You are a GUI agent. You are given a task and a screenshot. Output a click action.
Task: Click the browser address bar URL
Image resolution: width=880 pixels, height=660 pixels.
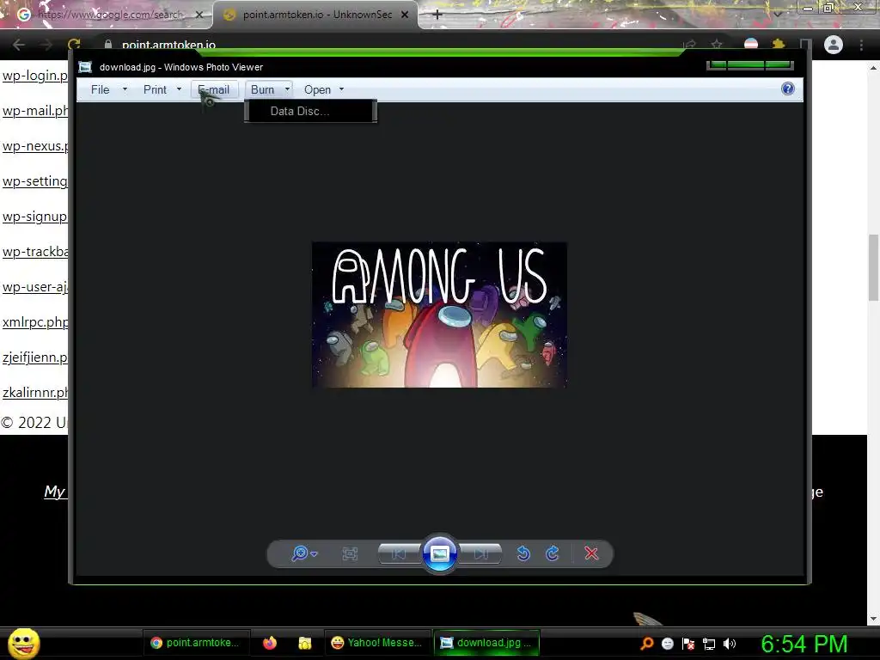coord(169,45)
